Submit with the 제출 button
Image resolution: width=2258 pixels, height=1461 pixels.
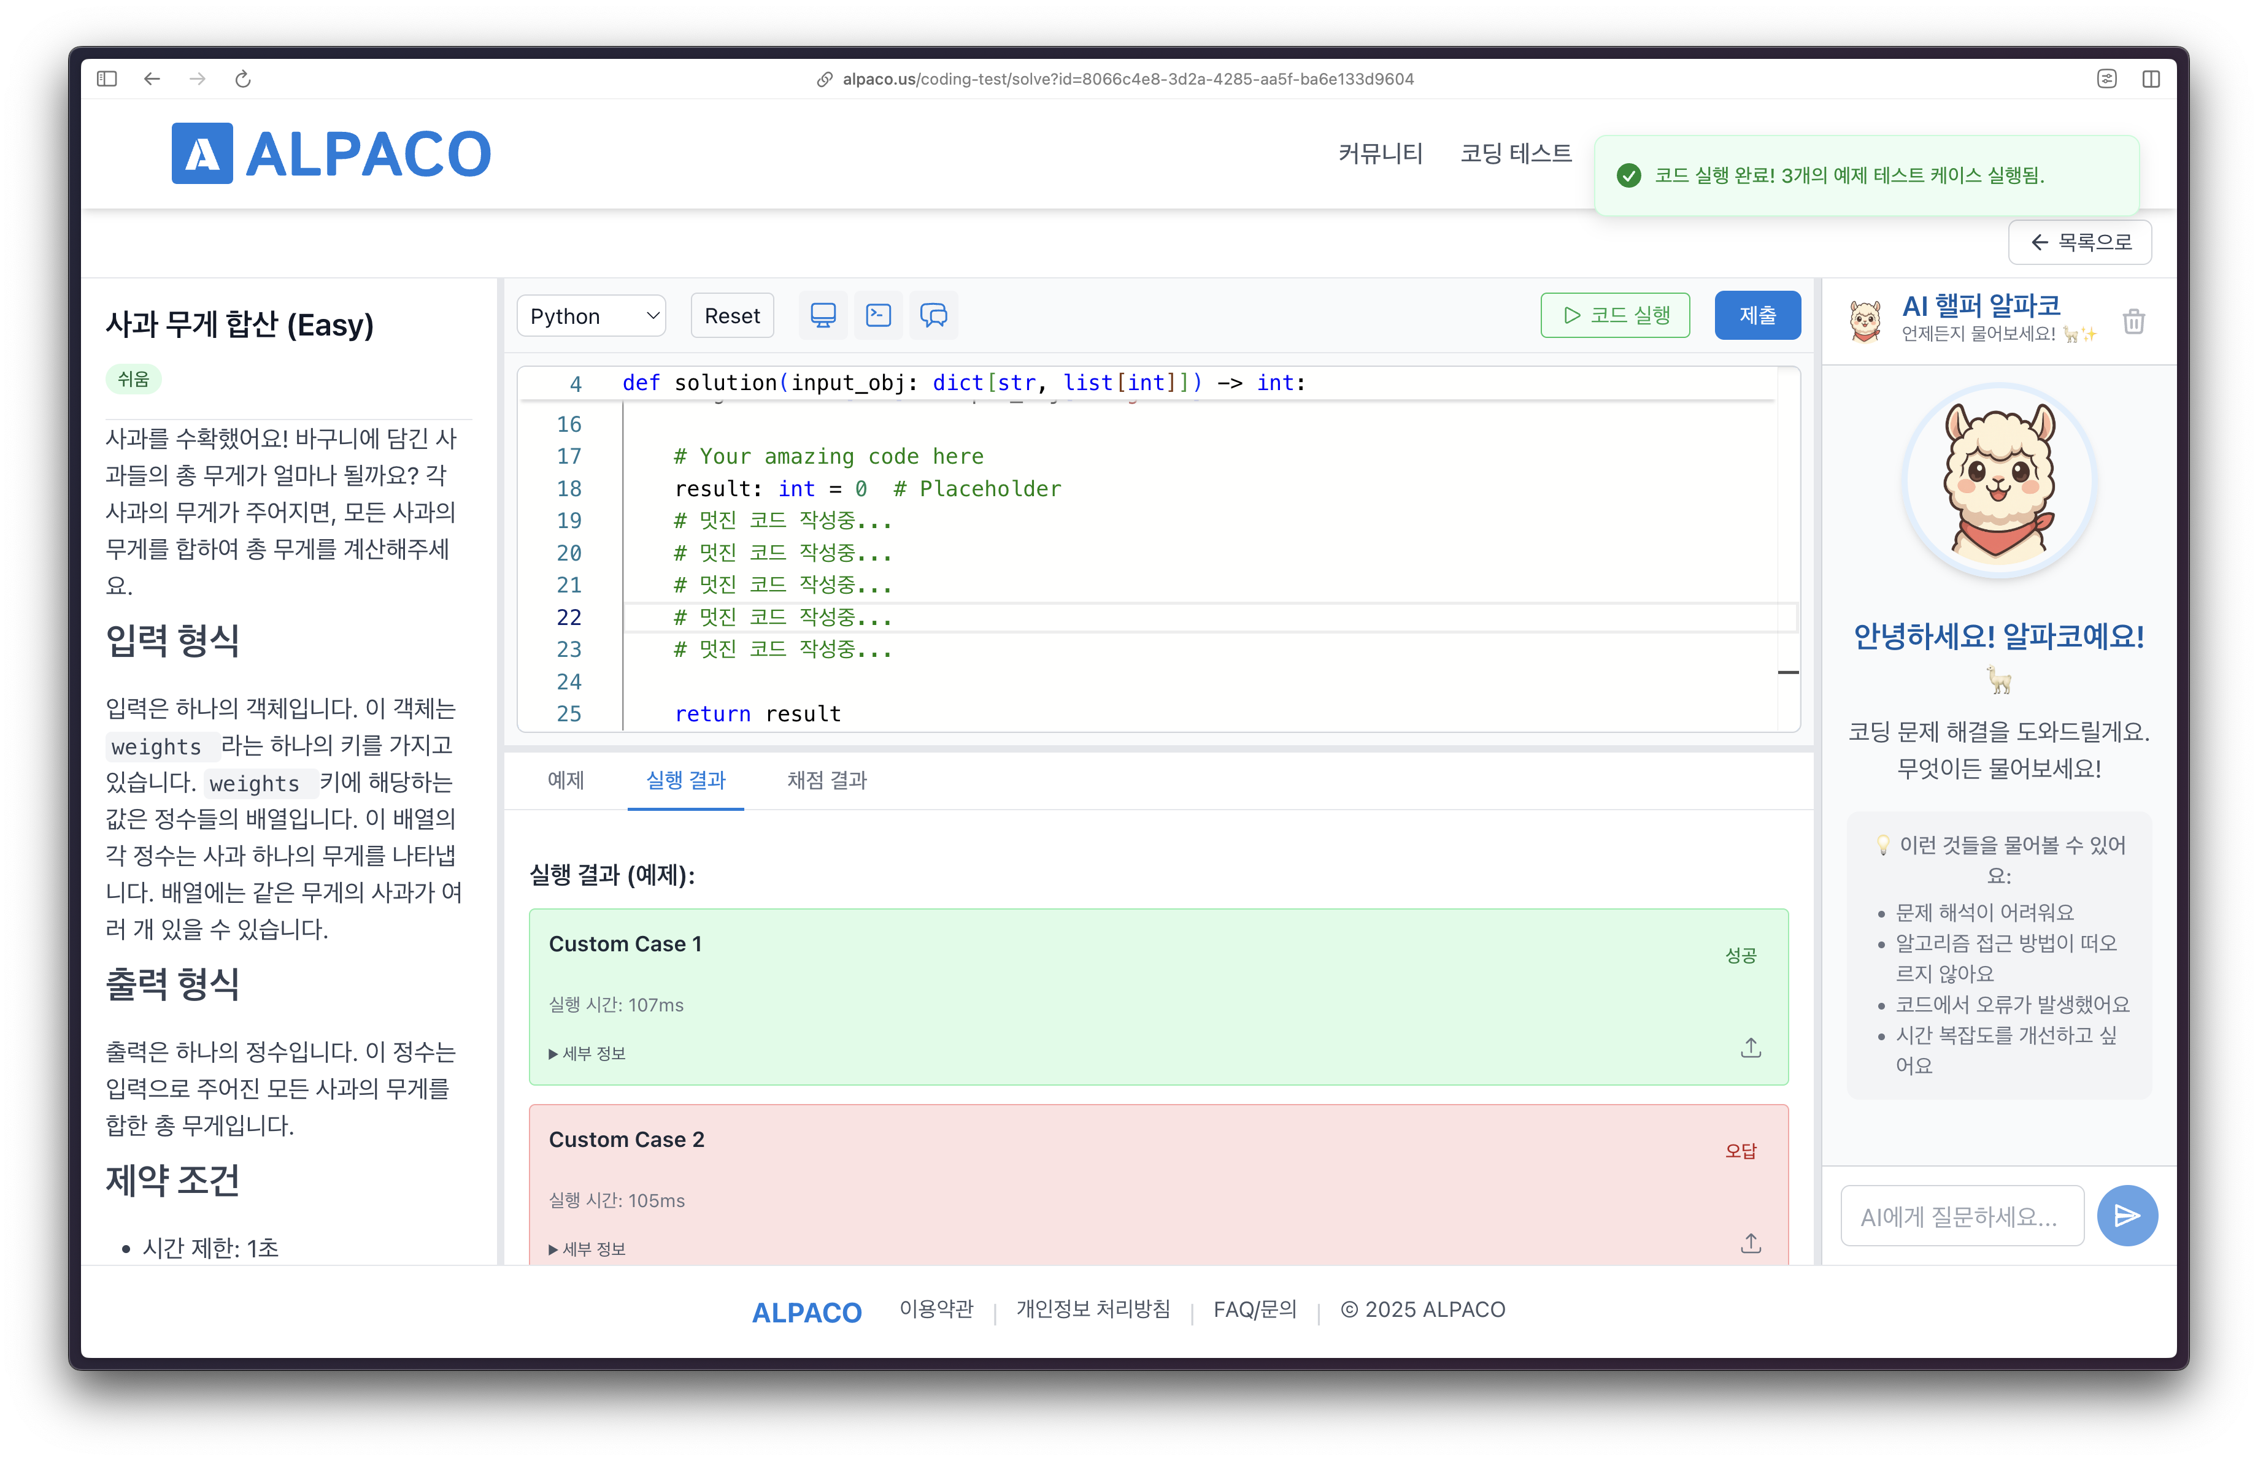tap(1757, 316)
